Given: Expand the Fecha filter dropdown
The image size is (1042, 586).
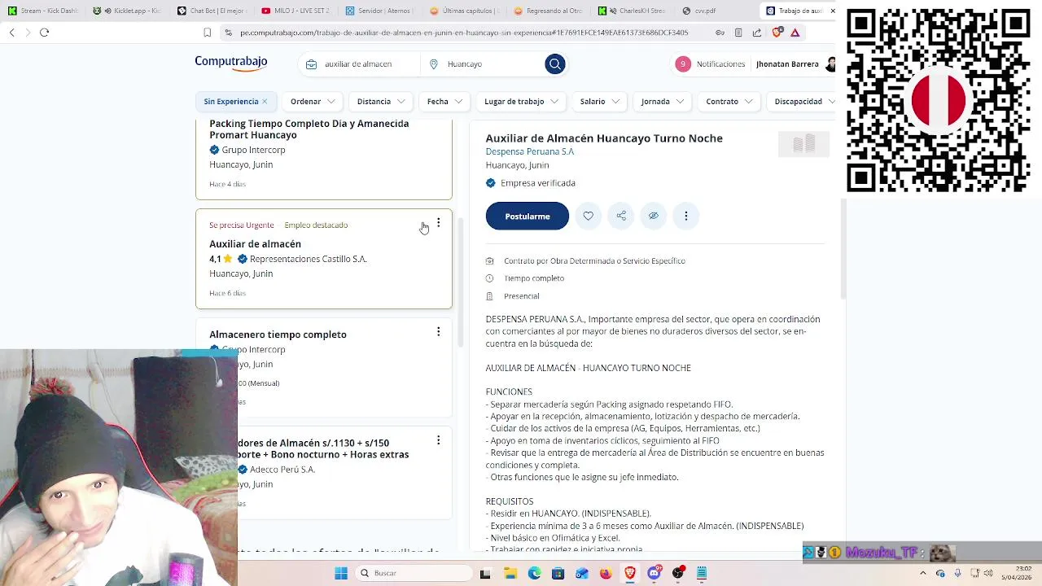Looking at the screenshot, I should (x=445, y=102).
